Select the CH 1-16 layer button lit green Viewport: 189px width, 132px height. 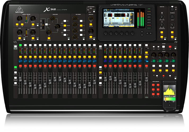pos(15,67)
